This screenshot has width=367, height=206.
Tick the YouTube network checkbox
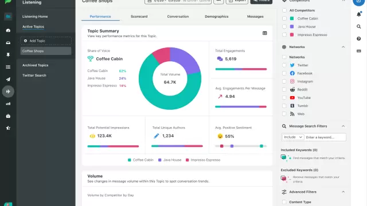pyautogui.click(x=284, y=98)
